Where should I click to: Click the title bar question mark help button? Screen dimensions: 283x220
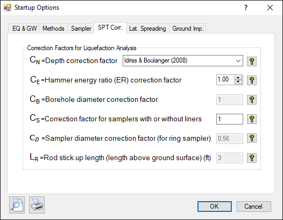(x=246, y=8)
